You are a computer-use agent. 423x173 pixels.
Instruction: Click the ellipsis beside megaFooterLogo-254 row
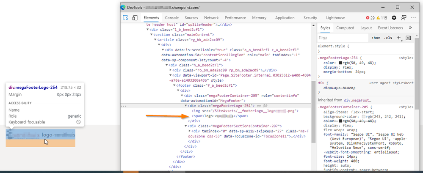(x=123, y=106)
